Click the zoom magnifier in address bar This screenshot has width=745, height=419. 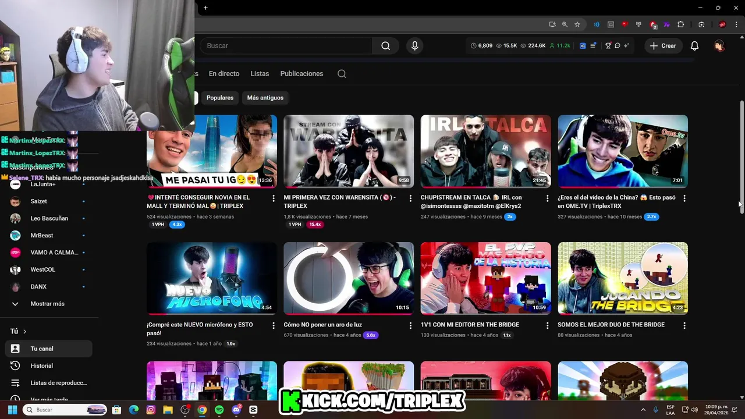[565, 24]
